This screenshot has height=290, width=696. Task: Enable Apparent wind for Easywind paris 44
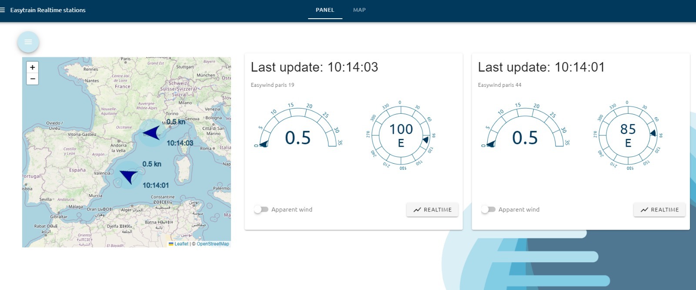[x=489, y=210]
